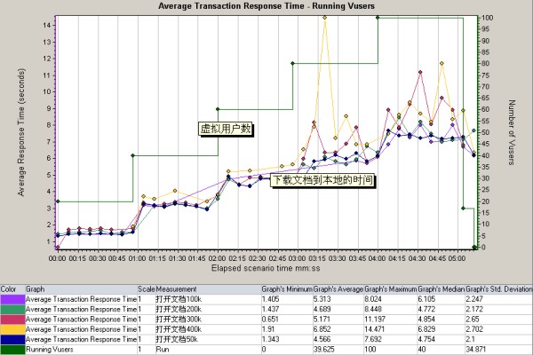
Task: Select measurement 打开文档50k
Action: (177, 339)
